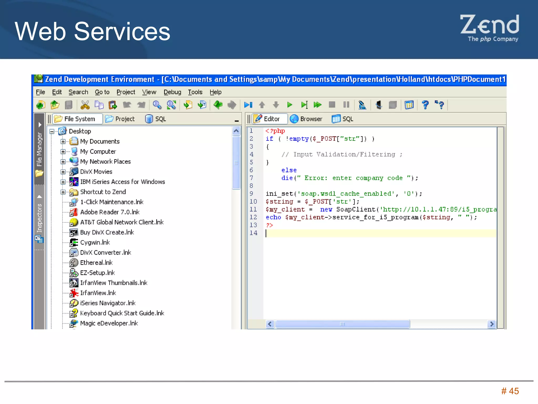Select IrfanView Thumbnails.lnk item
Screen dimensions: 538x404
coord(114,283)
